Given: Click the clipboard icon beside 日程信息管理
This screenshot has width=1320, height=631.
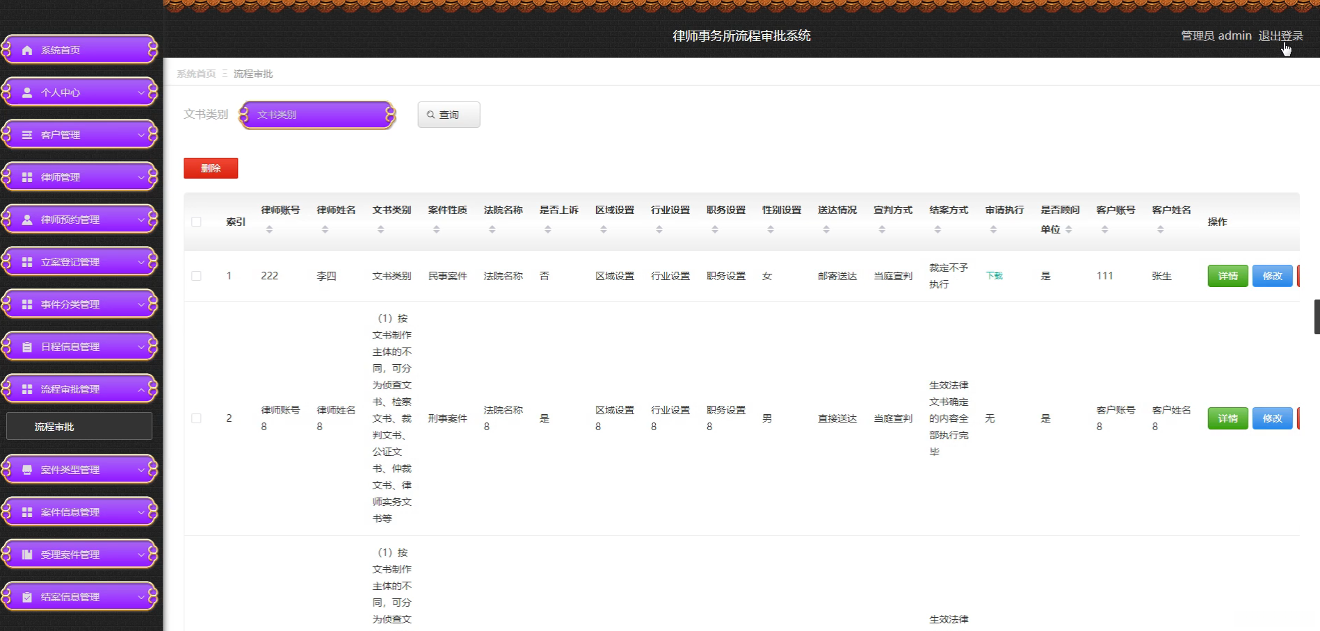Looking at the screenshot, I should [27, 347].
